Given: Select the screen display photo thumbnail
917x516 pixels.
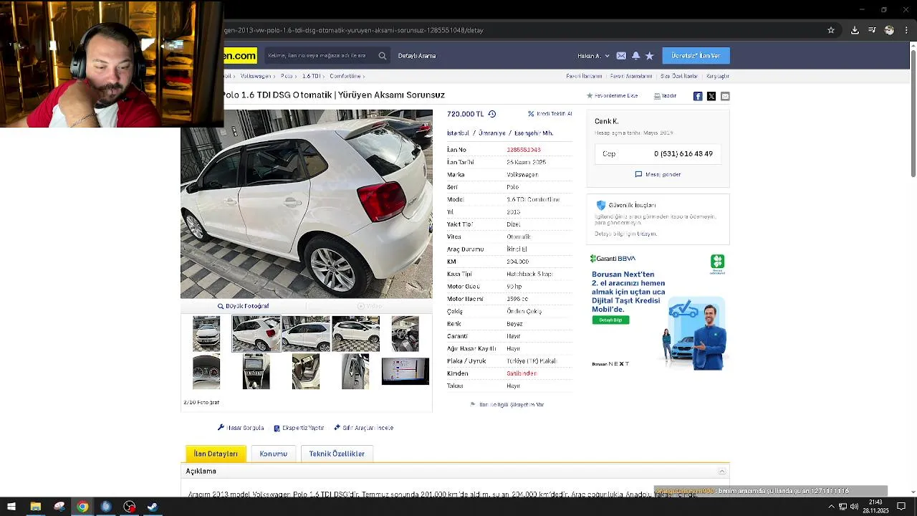Looking at the screenshot, I should (405, 372).
